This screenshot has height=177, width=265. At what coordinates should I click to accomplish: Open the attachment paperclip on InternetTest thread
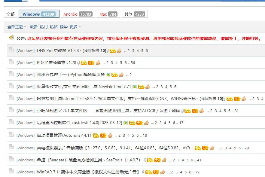[224, 99]
